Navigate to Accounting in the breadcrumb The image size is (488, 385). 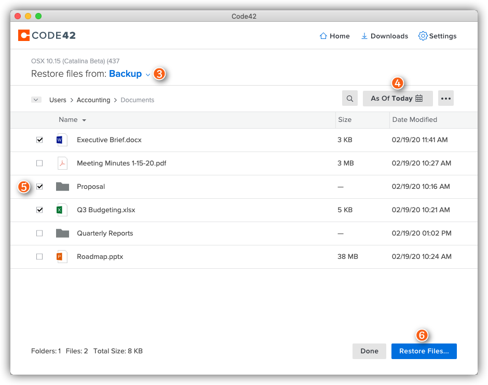click(x=93, y=100)
